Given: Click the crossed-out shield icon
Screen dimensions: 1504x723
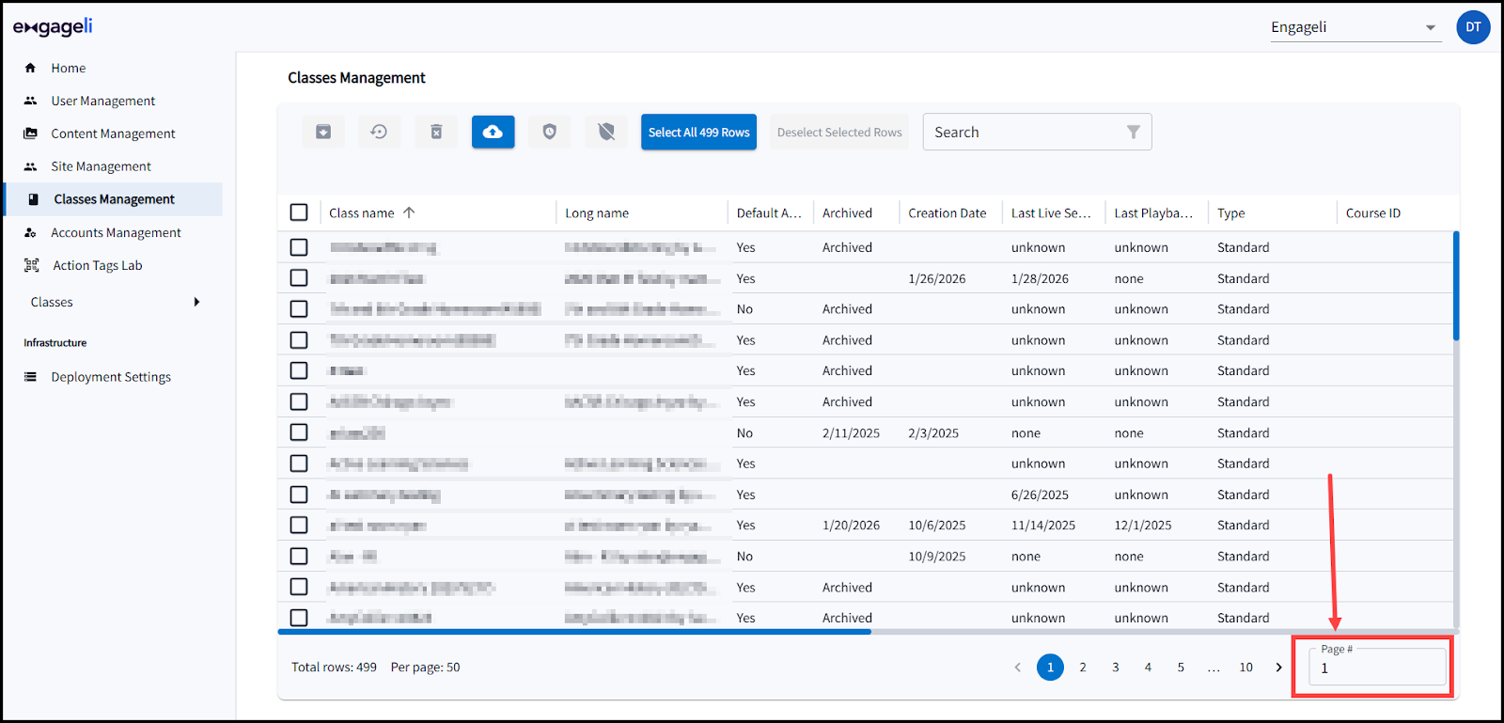Looking at the screenshot, I should click(606, 133).
